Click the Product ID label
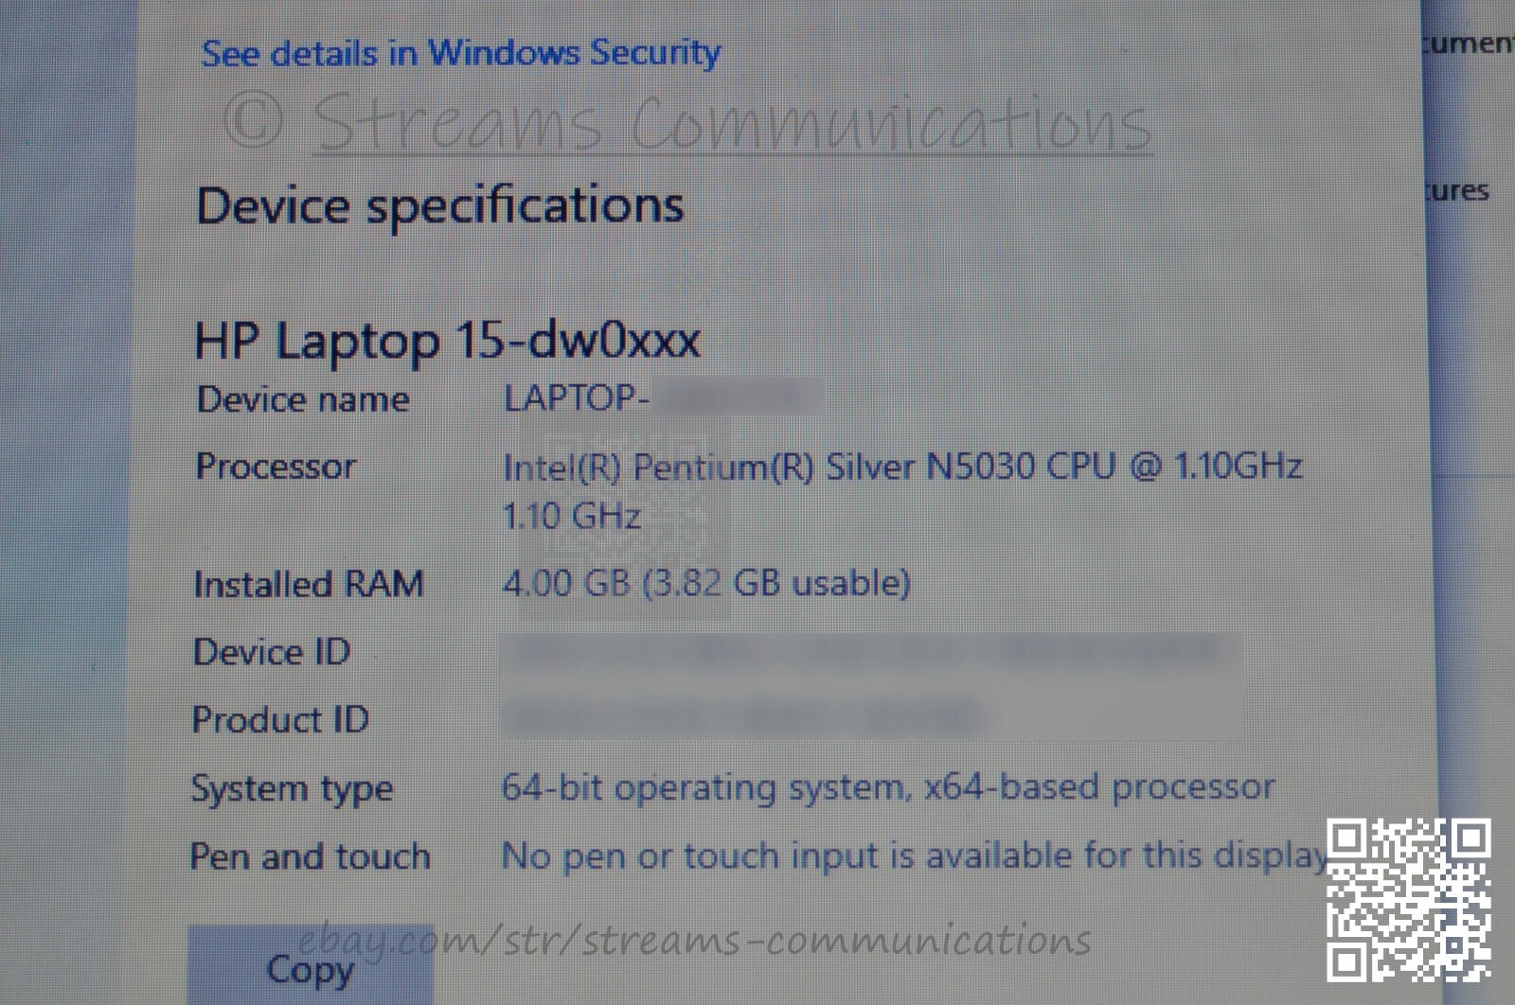 [280, 720]
